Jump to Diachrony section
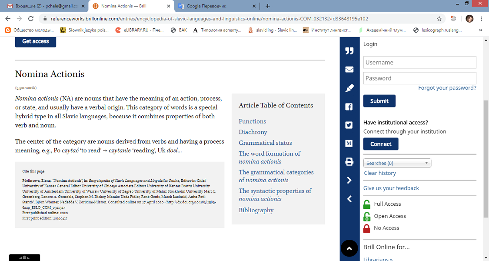This screenshot has width=489, height=261. click(x=253, y=132)
